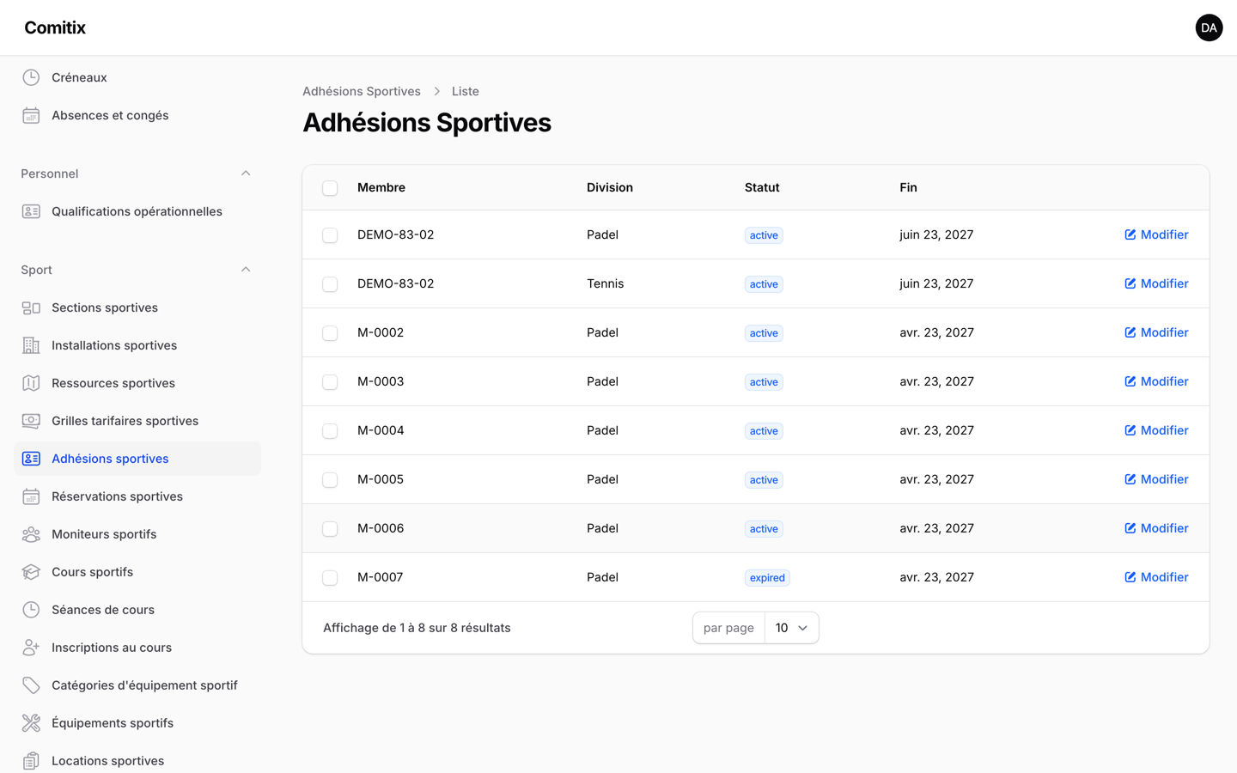Click the Catégories d'équipement sportif tag icon
Image resolution: width=1237 pixels, height=773 pixels.
click(31, 685)
